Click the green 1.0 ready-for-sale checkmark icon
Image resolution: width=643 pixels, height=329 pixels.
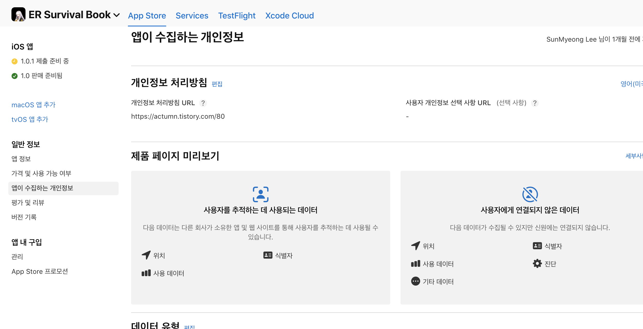[x=15, y=76]
